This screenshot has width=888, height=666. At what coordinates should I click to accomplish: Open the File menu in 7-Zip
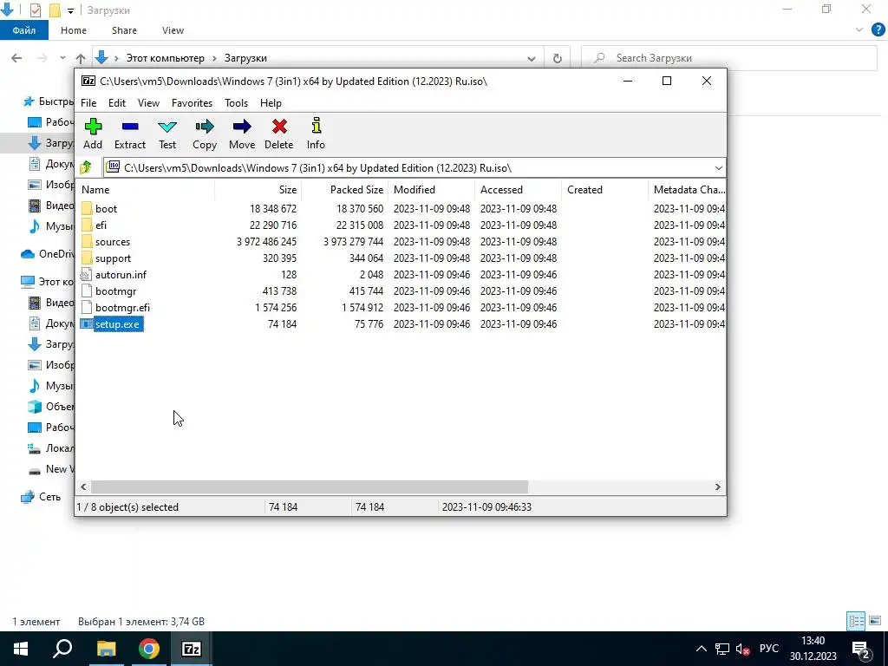pos(88,103)
